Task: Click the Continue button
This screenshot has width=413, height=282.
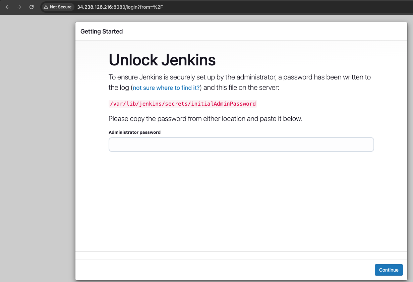Action: tap(389, 270)
